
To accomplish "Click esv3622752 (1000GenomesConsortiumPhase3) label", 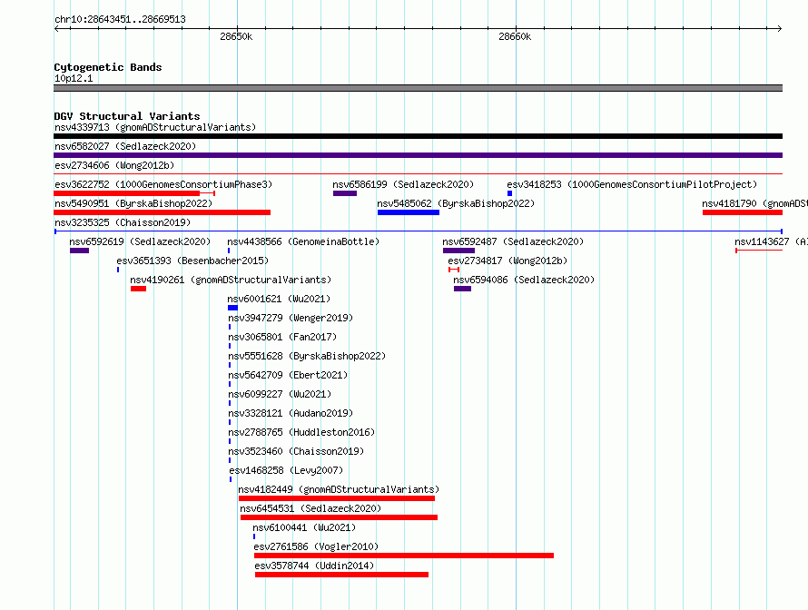I will pos(163,184).
